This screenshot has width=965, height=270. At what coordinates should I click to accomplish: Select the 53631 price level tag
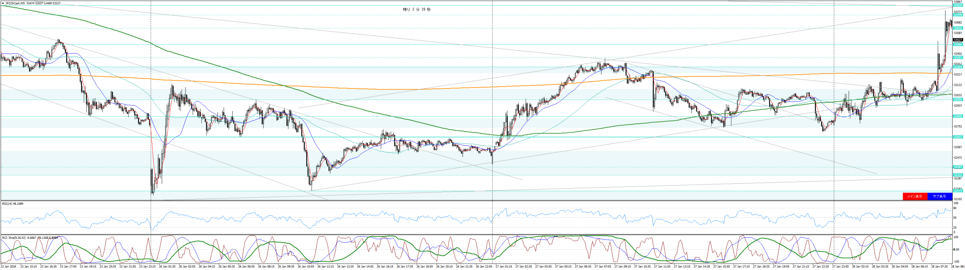[957, 28]
